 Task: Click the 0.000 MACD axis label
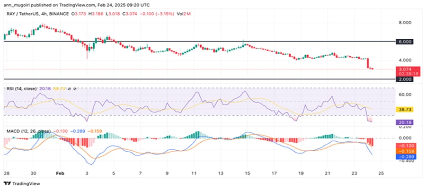pyautogui.click(x=406, y=138)
